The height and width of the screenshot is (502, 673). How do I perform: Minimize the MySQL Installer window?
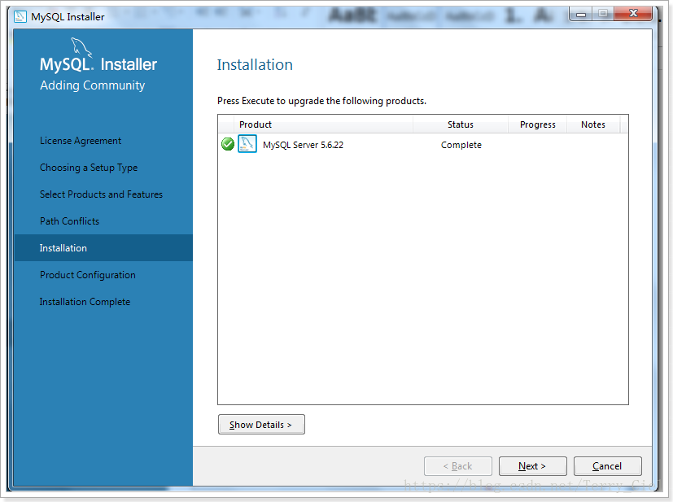pos(581,14)
